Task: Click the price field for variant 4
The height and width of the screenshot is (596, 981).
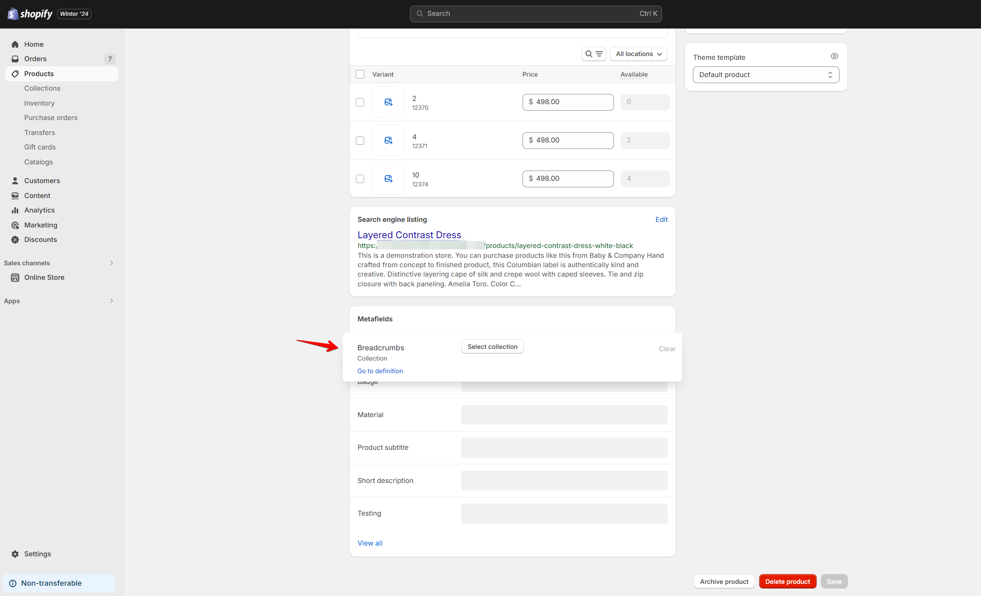Action: (x=568, y=141)
